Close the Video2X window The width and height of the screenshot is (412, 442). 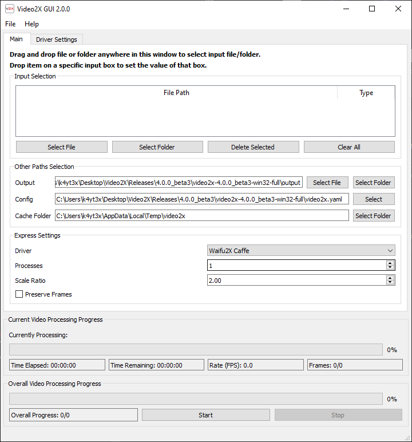(x=398, y=9)
